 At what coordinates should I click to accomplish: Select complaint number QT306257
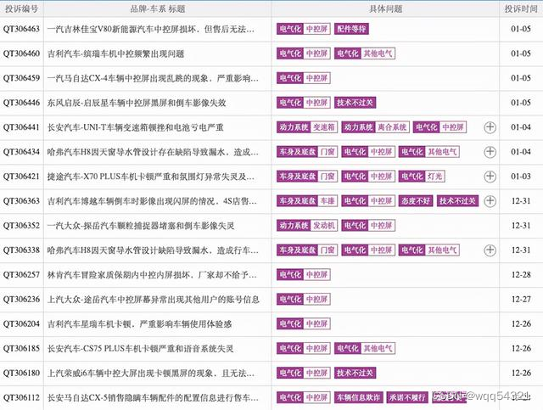pos(21,275)
